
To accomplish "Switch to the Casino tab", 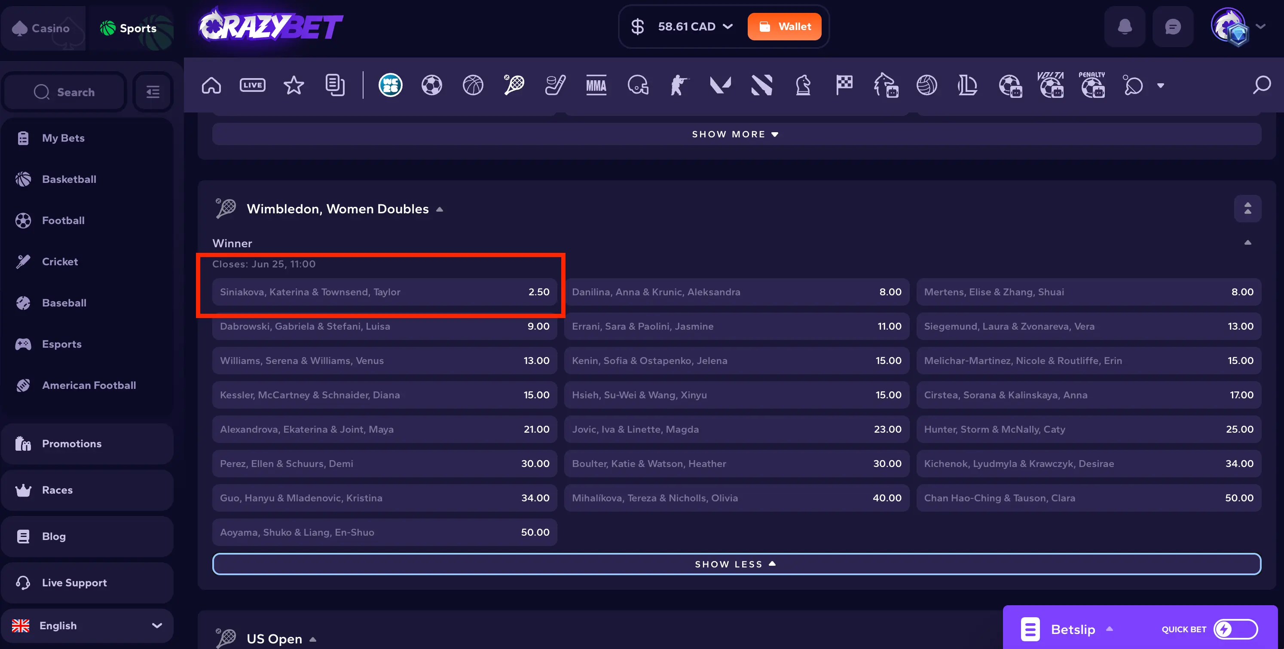I will tap(43, 28).
